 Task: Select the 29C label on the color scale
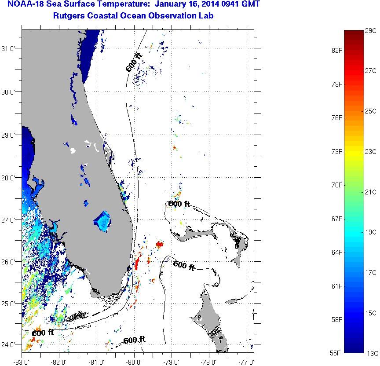click(371, 30)
